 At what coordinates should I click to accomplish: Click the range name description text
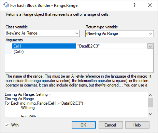(78, 81)
